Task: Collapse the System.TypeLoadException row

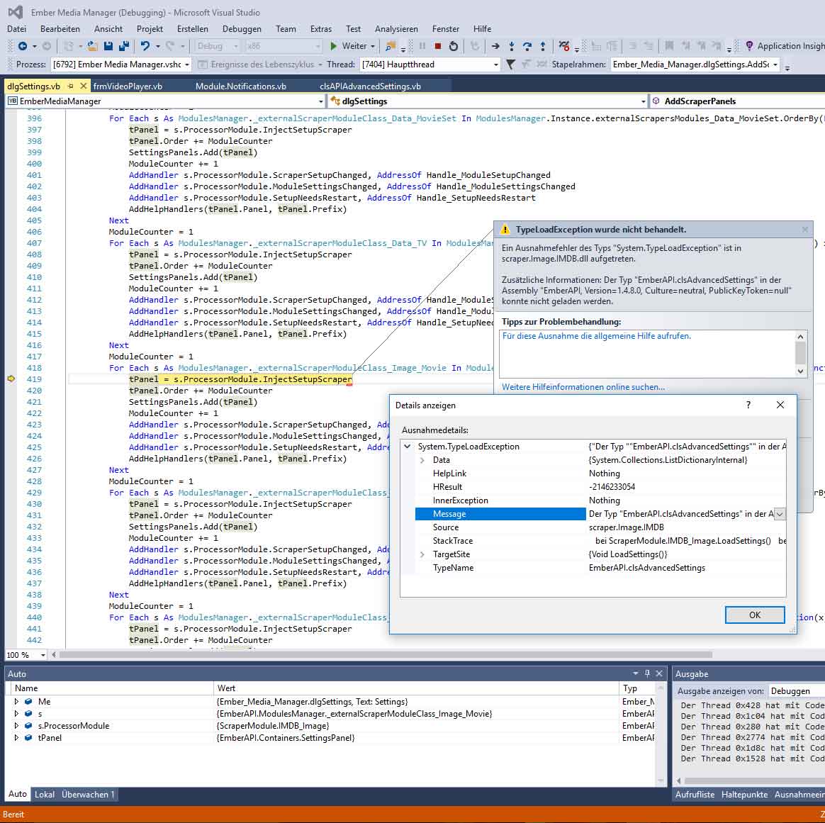Action: tap(408, 446)
